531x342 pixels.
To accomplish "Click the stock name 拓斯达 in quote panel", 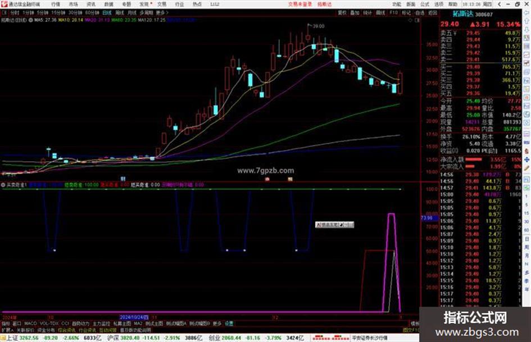I will click(x=463, y=14).
